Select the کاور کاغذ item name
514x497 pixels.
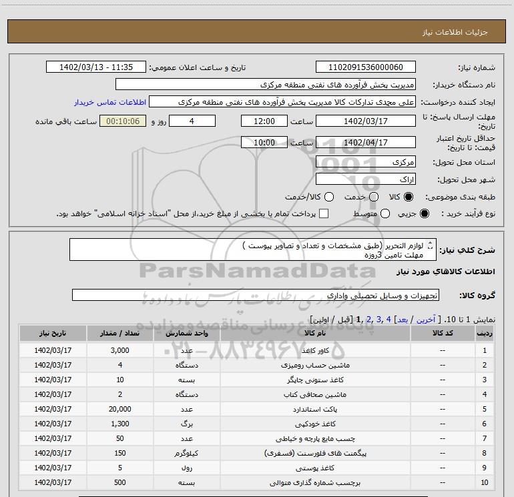315,350
